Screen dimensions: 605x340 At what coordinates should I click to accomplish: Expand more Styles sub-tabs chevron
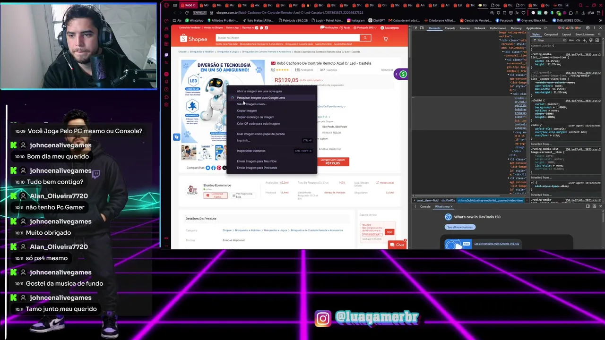click(x=599, y=34)
